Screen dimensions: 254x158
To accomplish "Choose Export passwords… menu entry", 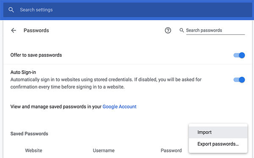I will pyautogui.click(x=218, y=144).
